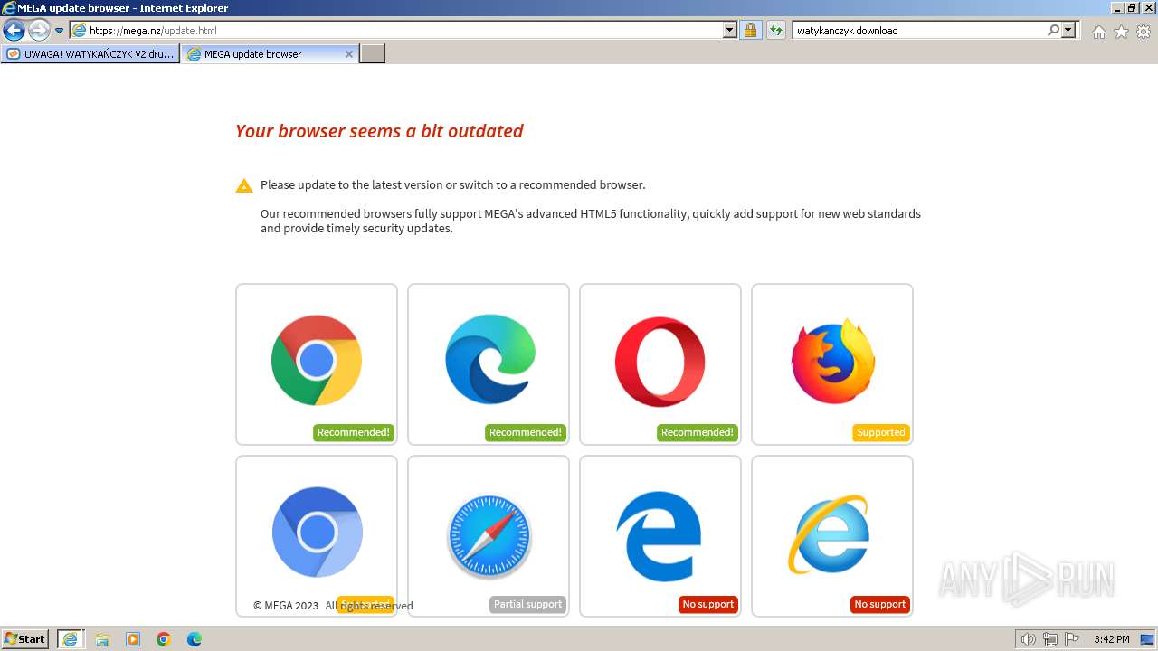Screen dimensions: 1158x651
Task: Click the Refresh page button
Action: 775,31
